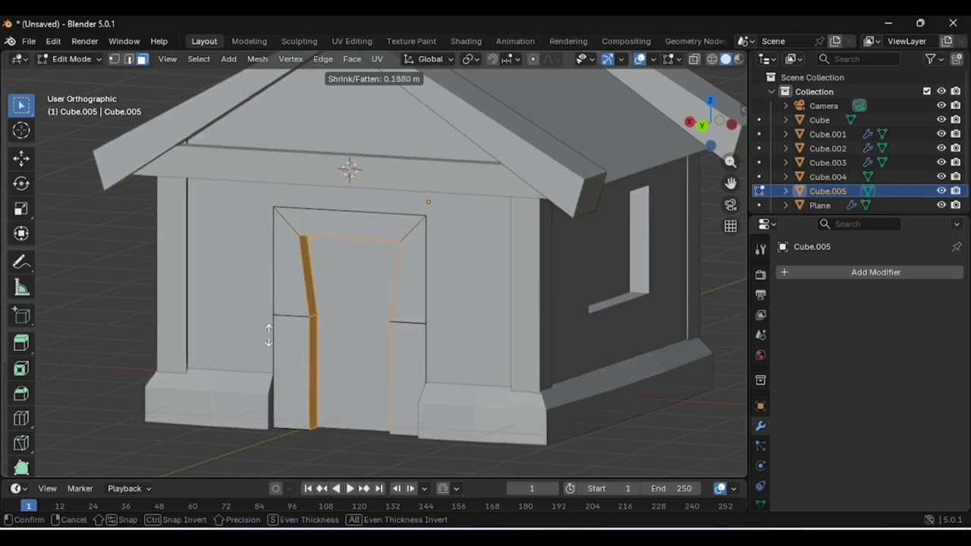971x546 pixels.
Task: Toggle proportional editing
Action: point(533,59)
